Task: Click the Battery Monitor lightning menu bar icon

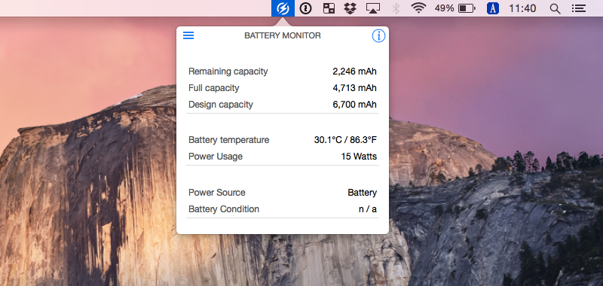Action: [283, 8]
